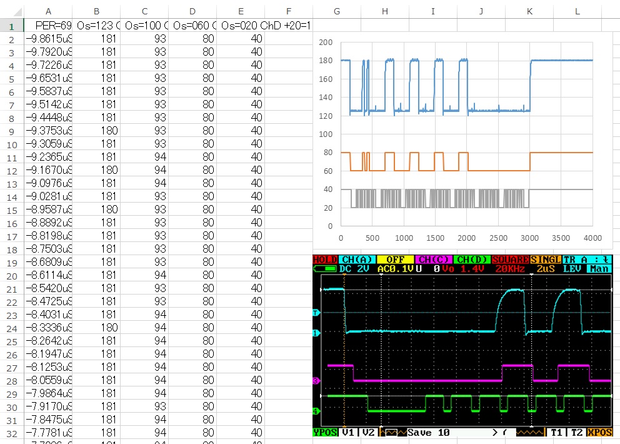620x444 pixels.
Task: Select column H header
Action: click(385, 11)
